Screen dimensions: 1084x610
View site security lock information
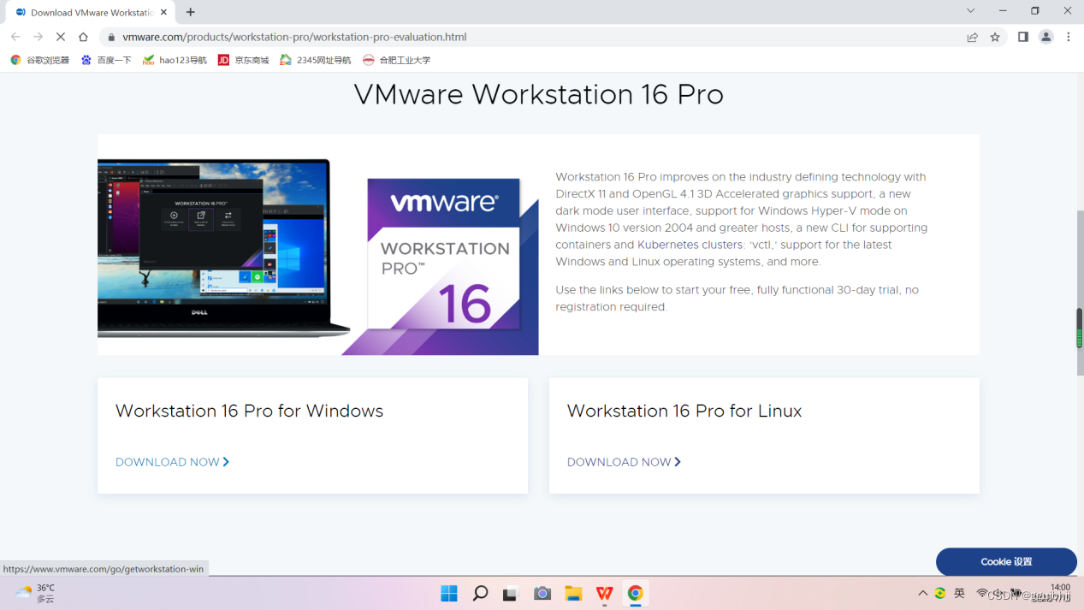pyautogui.click(x=111, y=37)
